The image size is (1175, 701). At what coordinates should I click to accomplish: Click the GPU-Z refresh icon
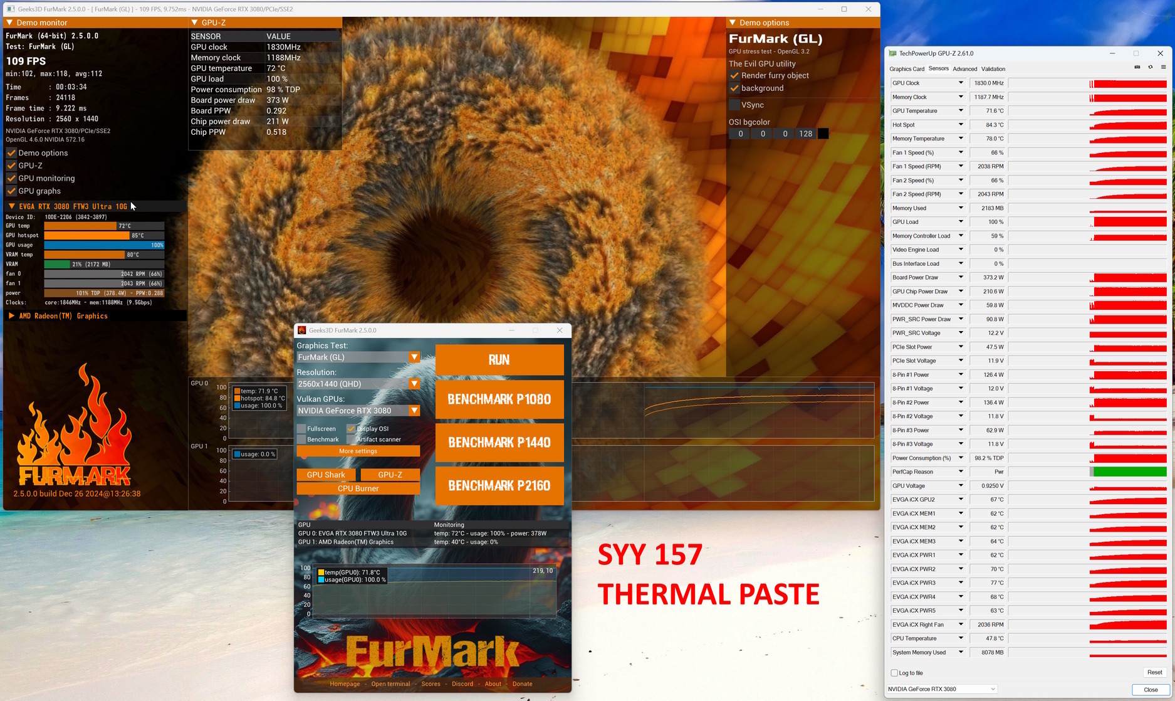point(1151,67)
